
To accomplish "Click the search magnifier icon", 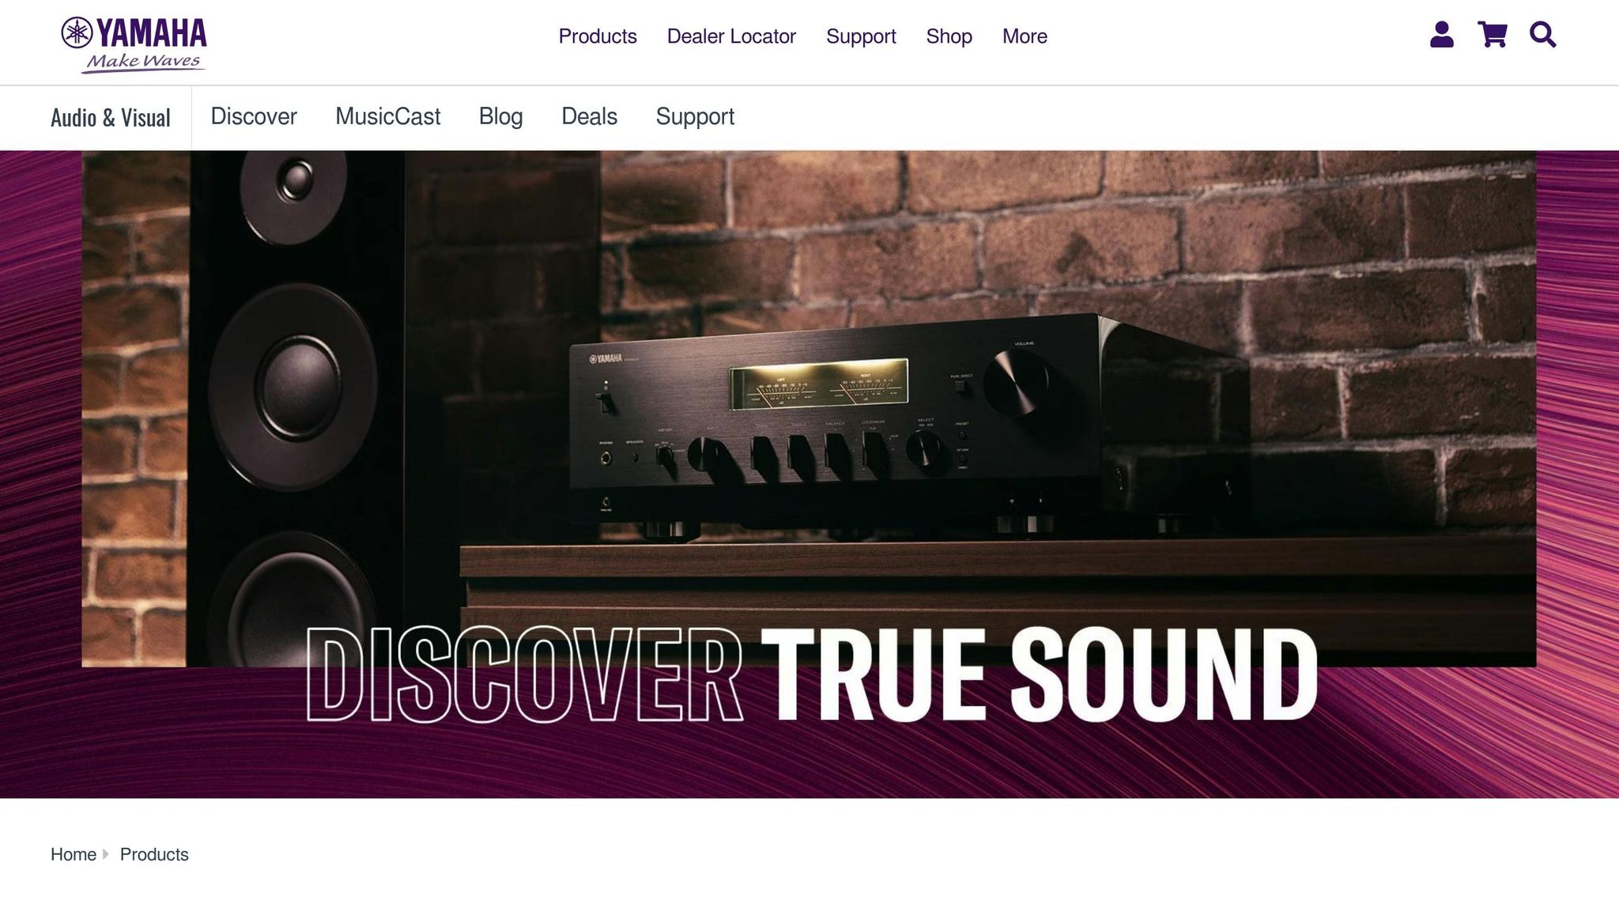I will (x=1542, y=35).
